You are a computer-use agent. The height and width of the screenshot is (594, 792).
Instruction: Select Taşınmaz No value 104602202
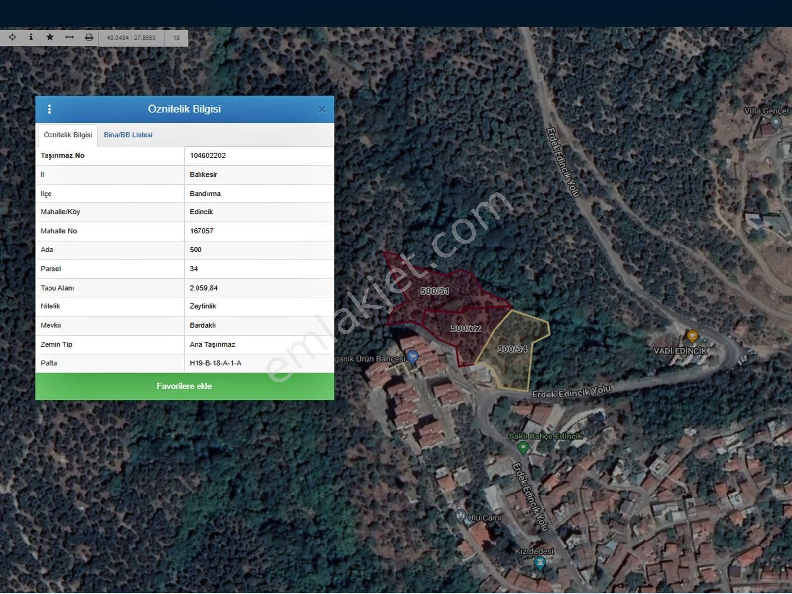coord(207,155)
